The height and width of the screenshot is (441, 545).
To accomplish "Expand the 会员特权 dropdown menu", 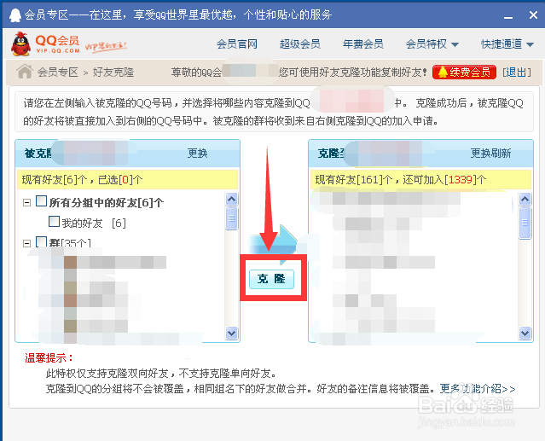I will (x=432, y=44).
